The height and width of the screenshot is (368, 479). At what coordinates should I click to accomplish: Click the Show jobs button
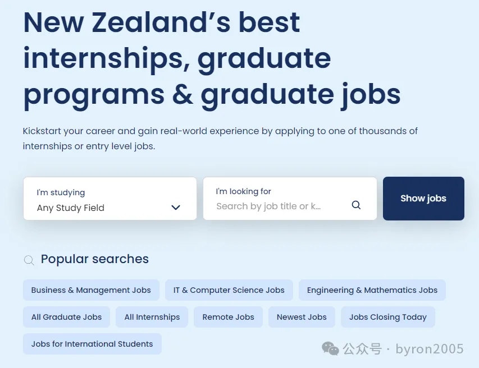[x=423, y=199]
